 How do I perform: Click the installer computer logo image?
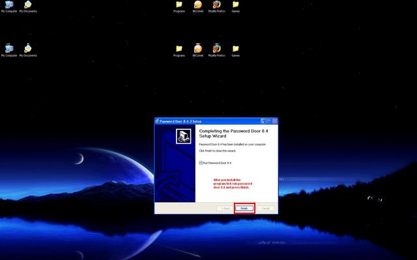182,136
